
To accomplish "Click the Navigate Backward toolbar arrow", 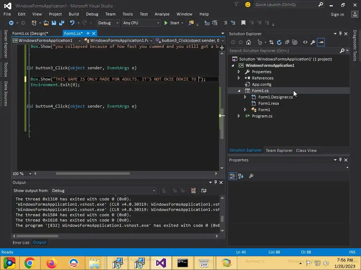I will pyautogui.click(x=11, y=23).
